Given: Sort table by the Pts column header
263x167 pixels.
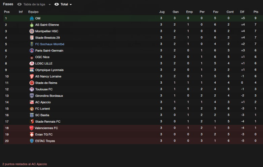Looking at the screenshot, I should coord(256,12).
